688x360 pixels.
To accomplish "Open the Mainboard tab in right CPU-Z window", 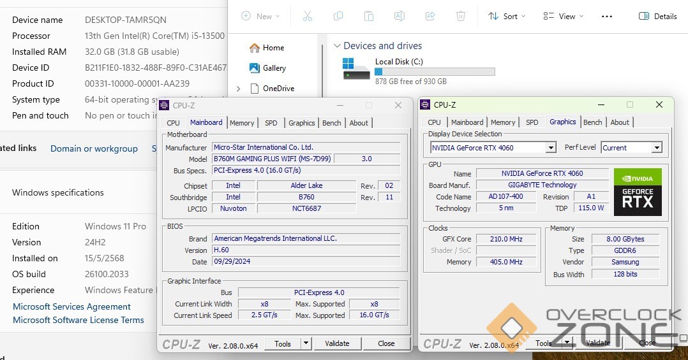I will [467, 122].
